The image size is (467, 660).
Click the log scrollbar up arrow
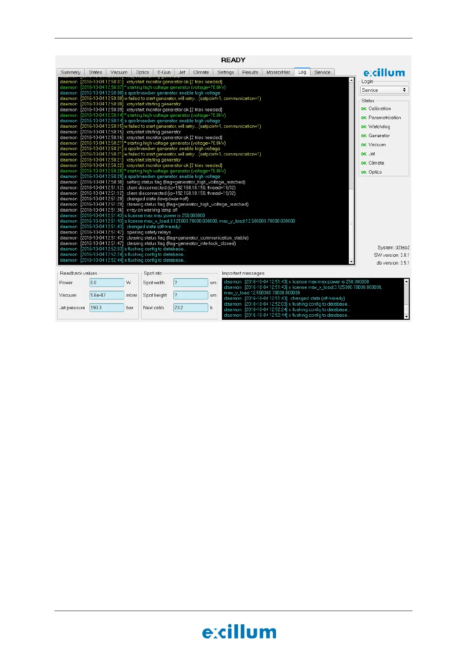tap(351, 80)
